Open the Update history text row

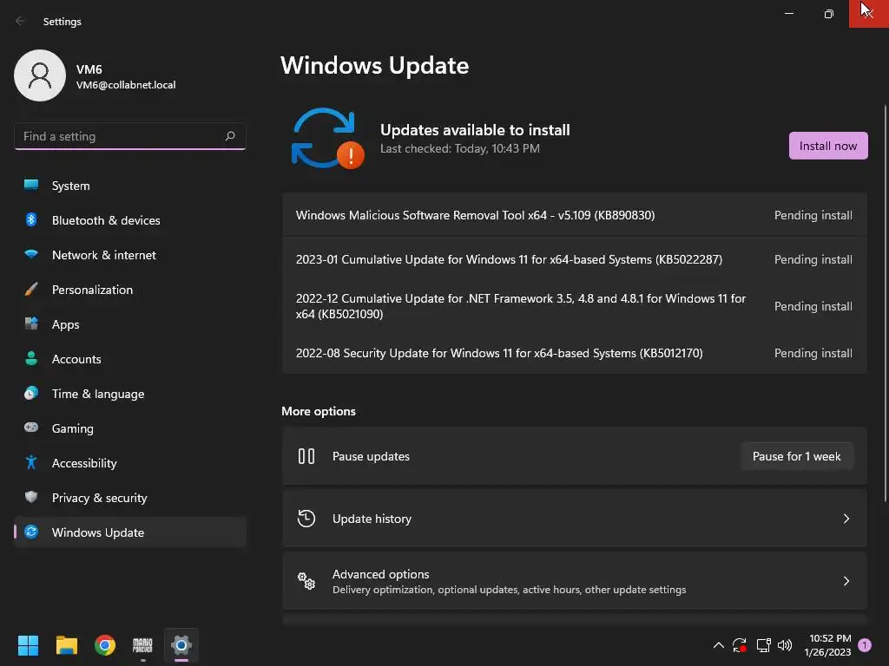tap(575, 519)
